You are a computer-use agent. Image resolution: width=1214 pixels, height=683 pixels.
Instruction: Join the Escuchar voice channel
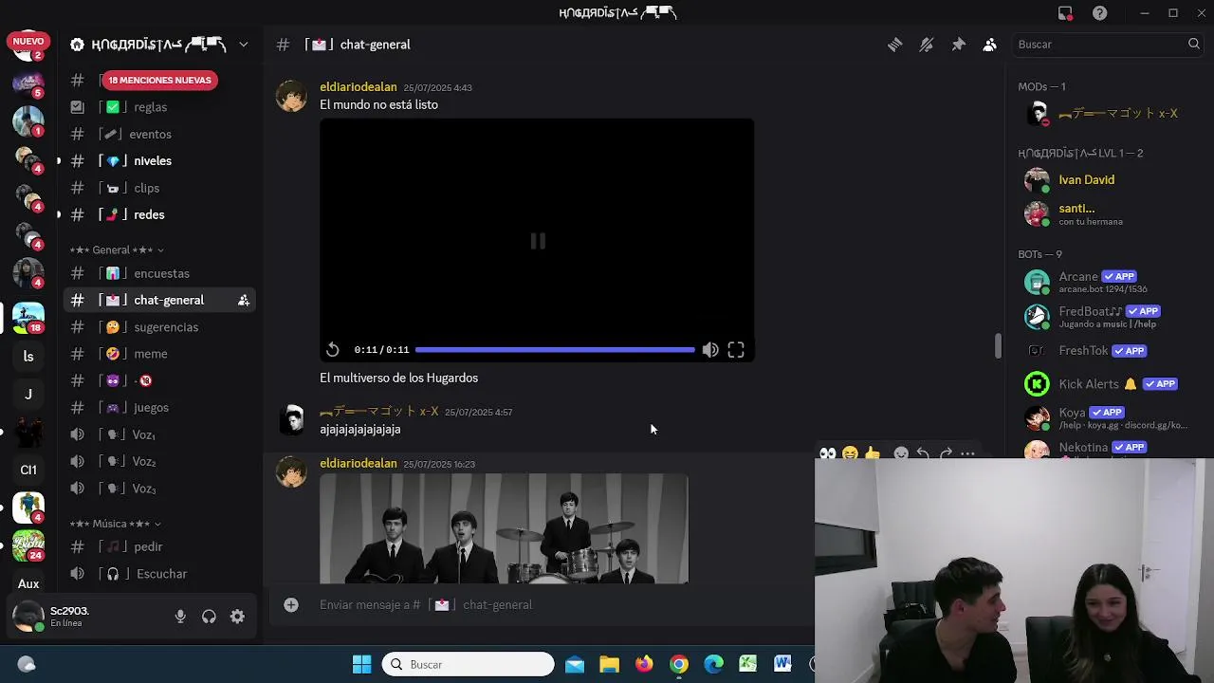coord(159,574)
